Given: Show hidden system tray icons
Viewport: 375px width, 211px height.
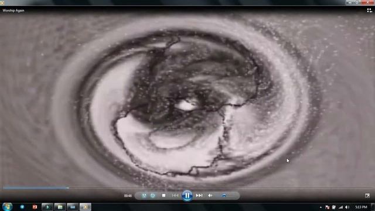Looking at the screenshot, I should tap(321, 207).
